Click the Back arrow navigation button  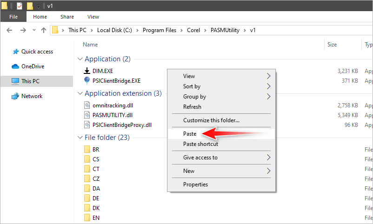[x=10, y=30]
